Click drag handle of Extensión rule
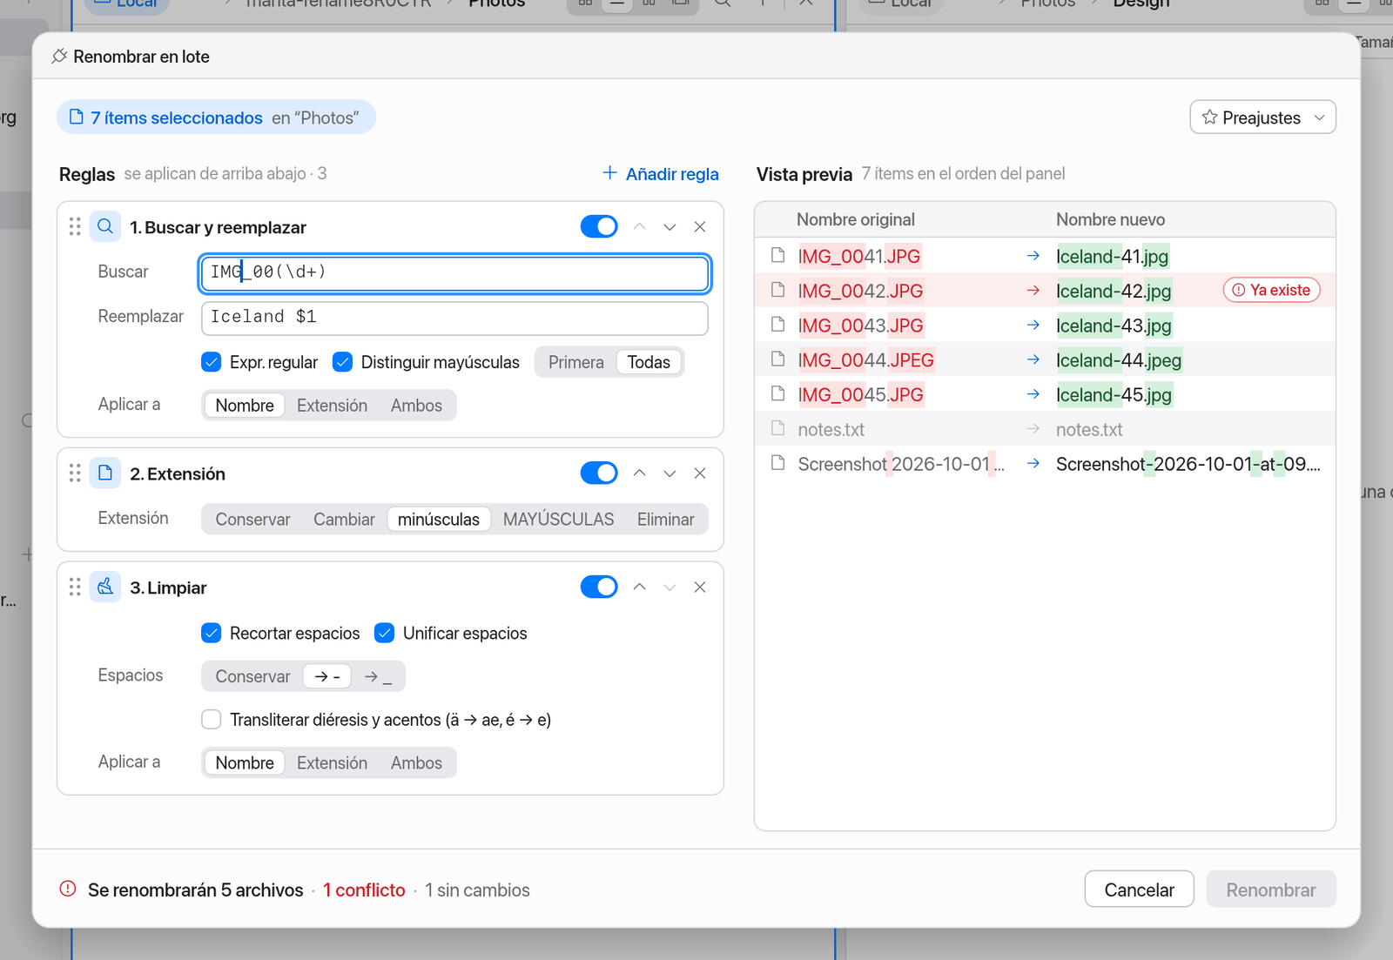This screenshot has width=1393, height=960. (x=75, y=473)
